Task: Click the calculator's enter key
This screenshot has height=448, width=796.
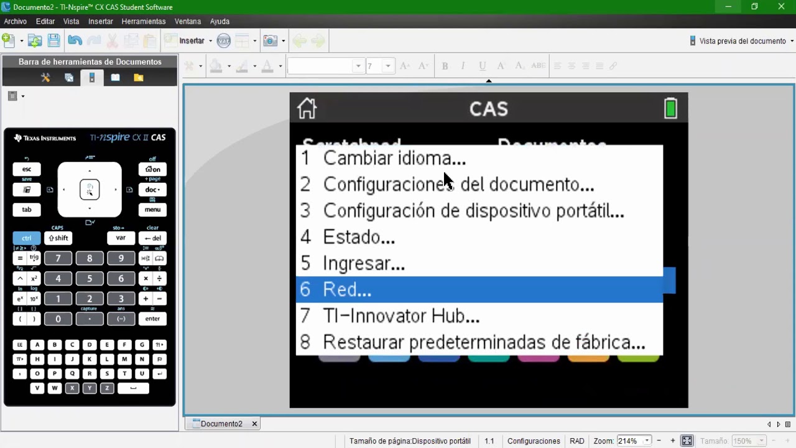Action: [152, 319]
